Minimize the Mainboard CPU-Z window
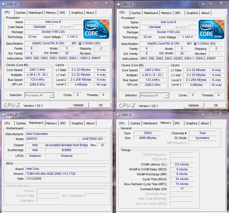This screenshot has height=213, width=229. click(88, 114)
